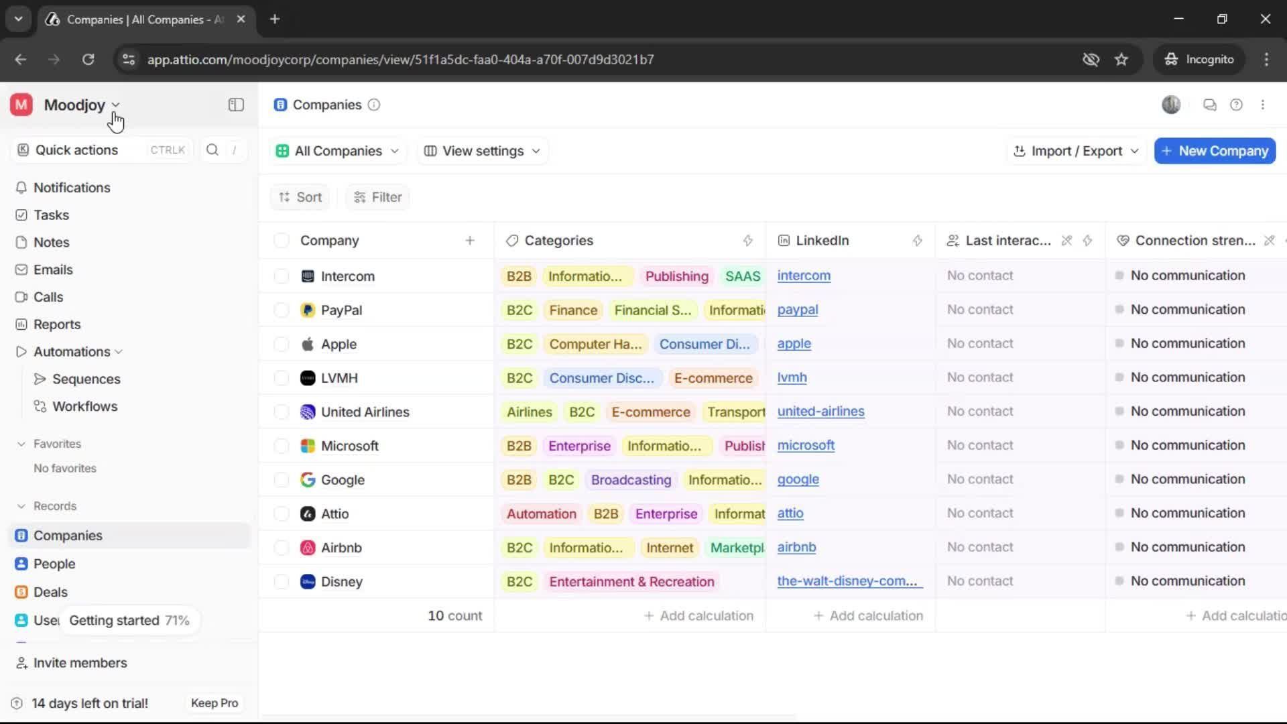Open the united-airlines LinkedIn link
The image size is (1287, 724).
[820, 412]
